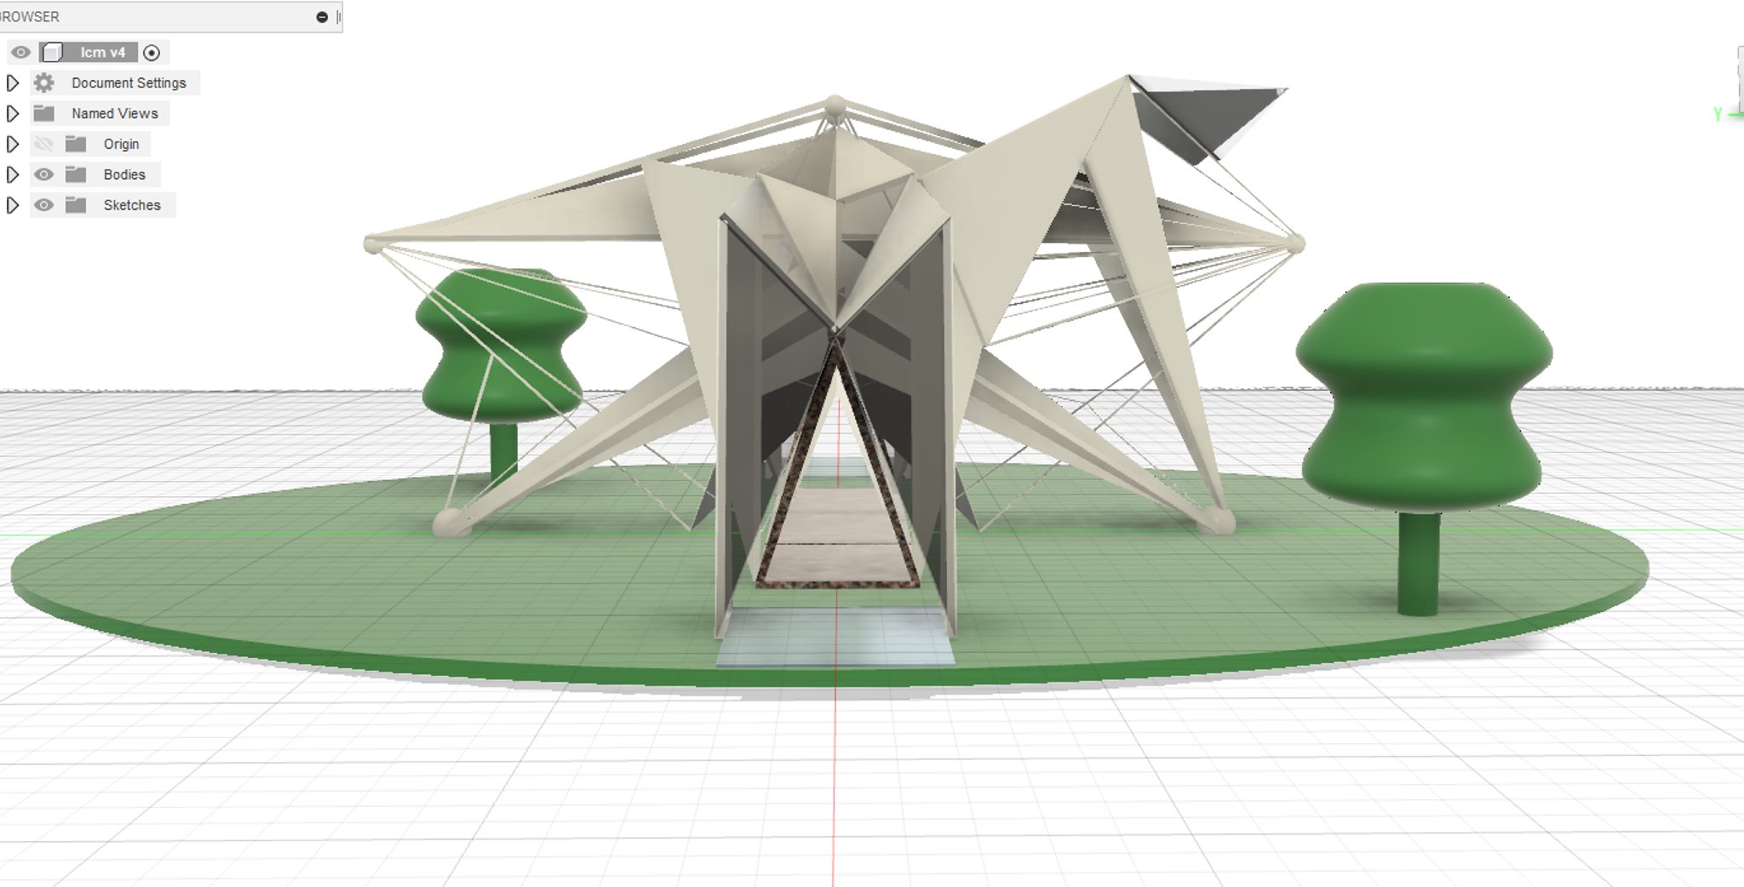The height and width of the screenshot is (887, 1744).
Task: Select the lcm v4 root label
Action: [x=102, y=53]
